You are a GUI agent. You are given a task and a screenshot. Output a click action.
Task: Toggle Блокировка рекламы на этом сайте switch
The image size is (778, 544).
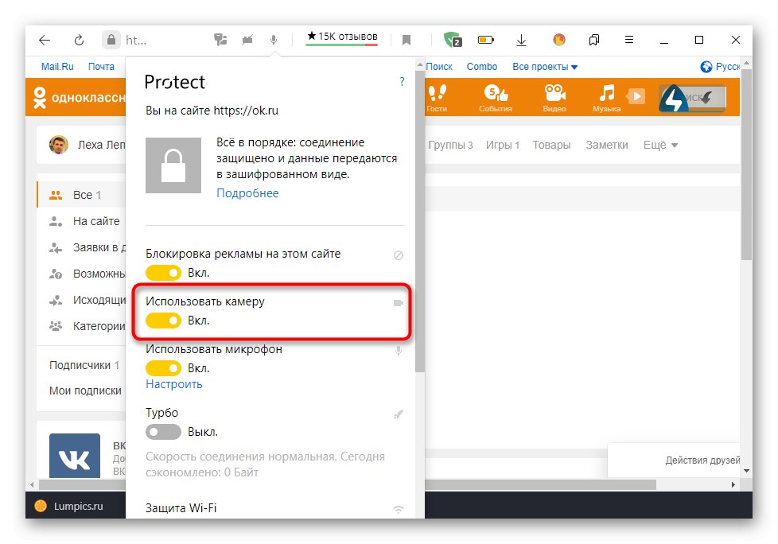pyautogui.click(x=163, y=273)
